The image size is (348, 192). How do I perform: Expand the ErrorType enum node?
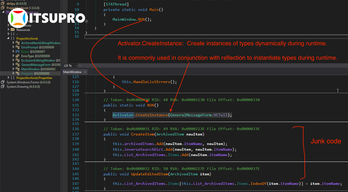tap(14, 56)
